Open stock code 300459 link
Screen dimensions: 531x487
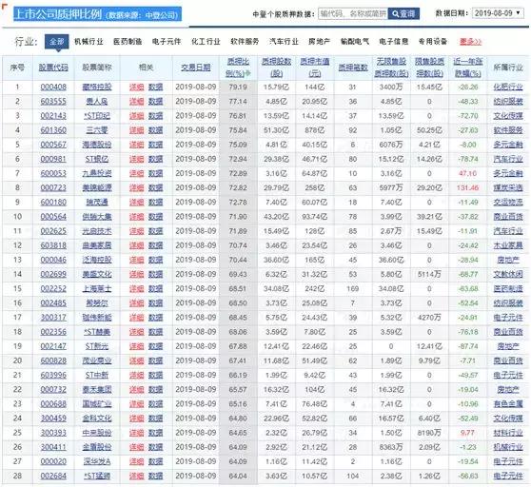pyautogui.click(x=53, y=419)
